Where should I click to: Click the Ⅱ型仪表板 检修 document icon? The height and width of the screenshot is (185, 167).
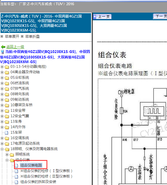pyautogui.click(x=17, y=176)
